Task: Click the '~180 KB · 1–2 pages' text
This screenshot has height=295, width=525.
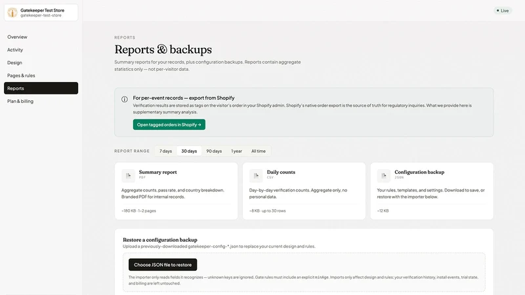Action: [138, 210]
